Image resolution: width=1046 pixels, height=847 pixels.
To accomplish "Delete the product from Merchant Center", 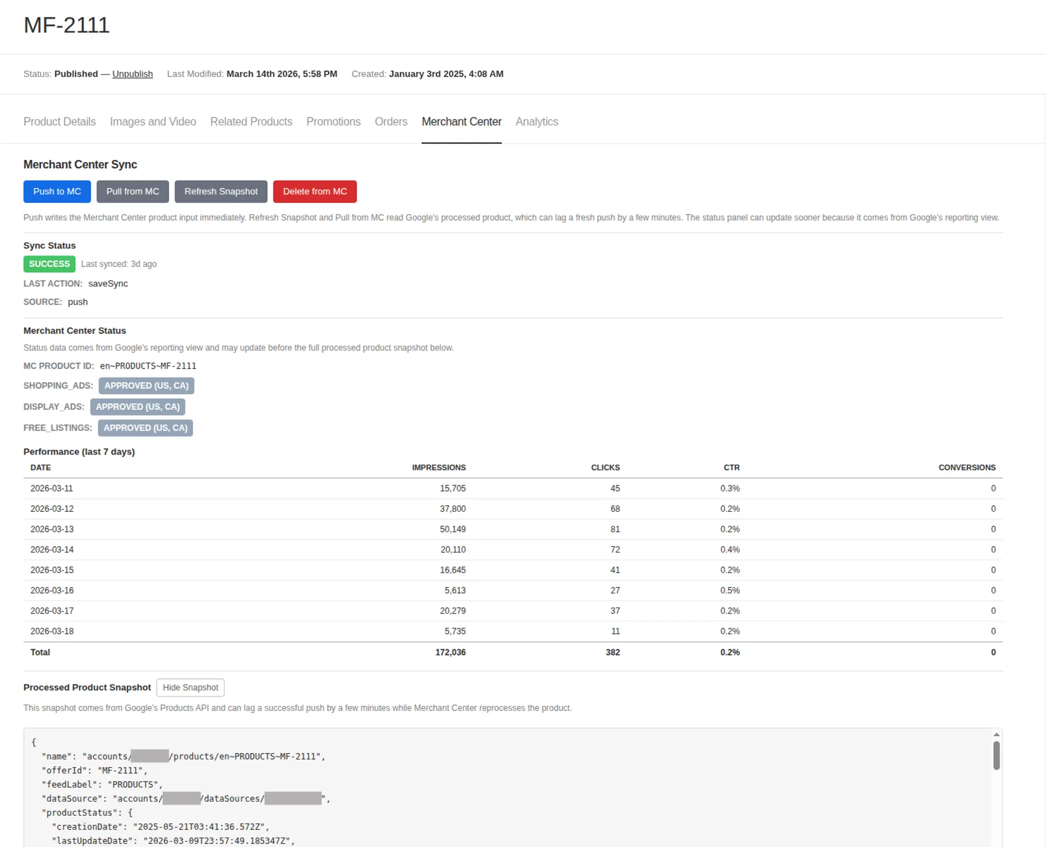I will click(x=315, y=192).
